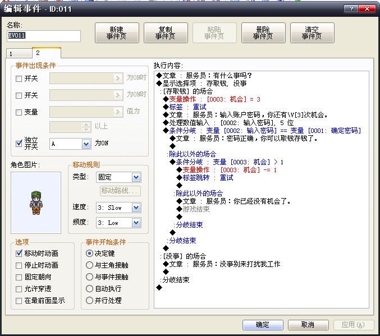Select the 没事别来打扰我工作 text line
The image size is (380, 336).
click(222, 264)
